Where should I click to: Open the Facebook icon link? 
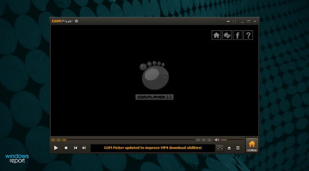tap(238, 35)
